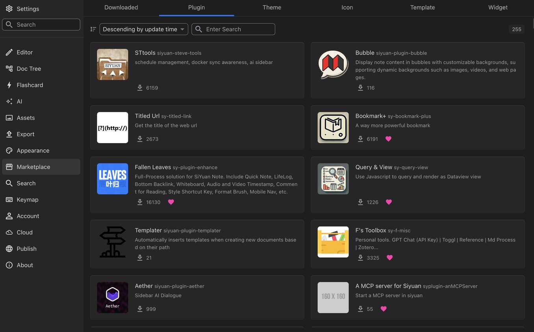The height and width of the screenshot is (332, 534).
Task: Click the Appearance palette icon
Action: [9, 151]
